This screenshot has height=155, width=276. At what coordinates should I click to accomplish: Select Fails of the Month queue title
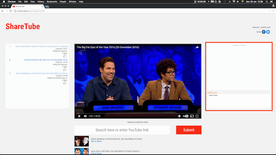pos(41,46)
